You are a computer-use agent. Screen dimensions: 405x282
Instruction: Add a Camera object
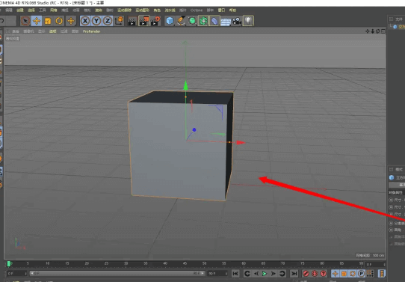point(237,21)
